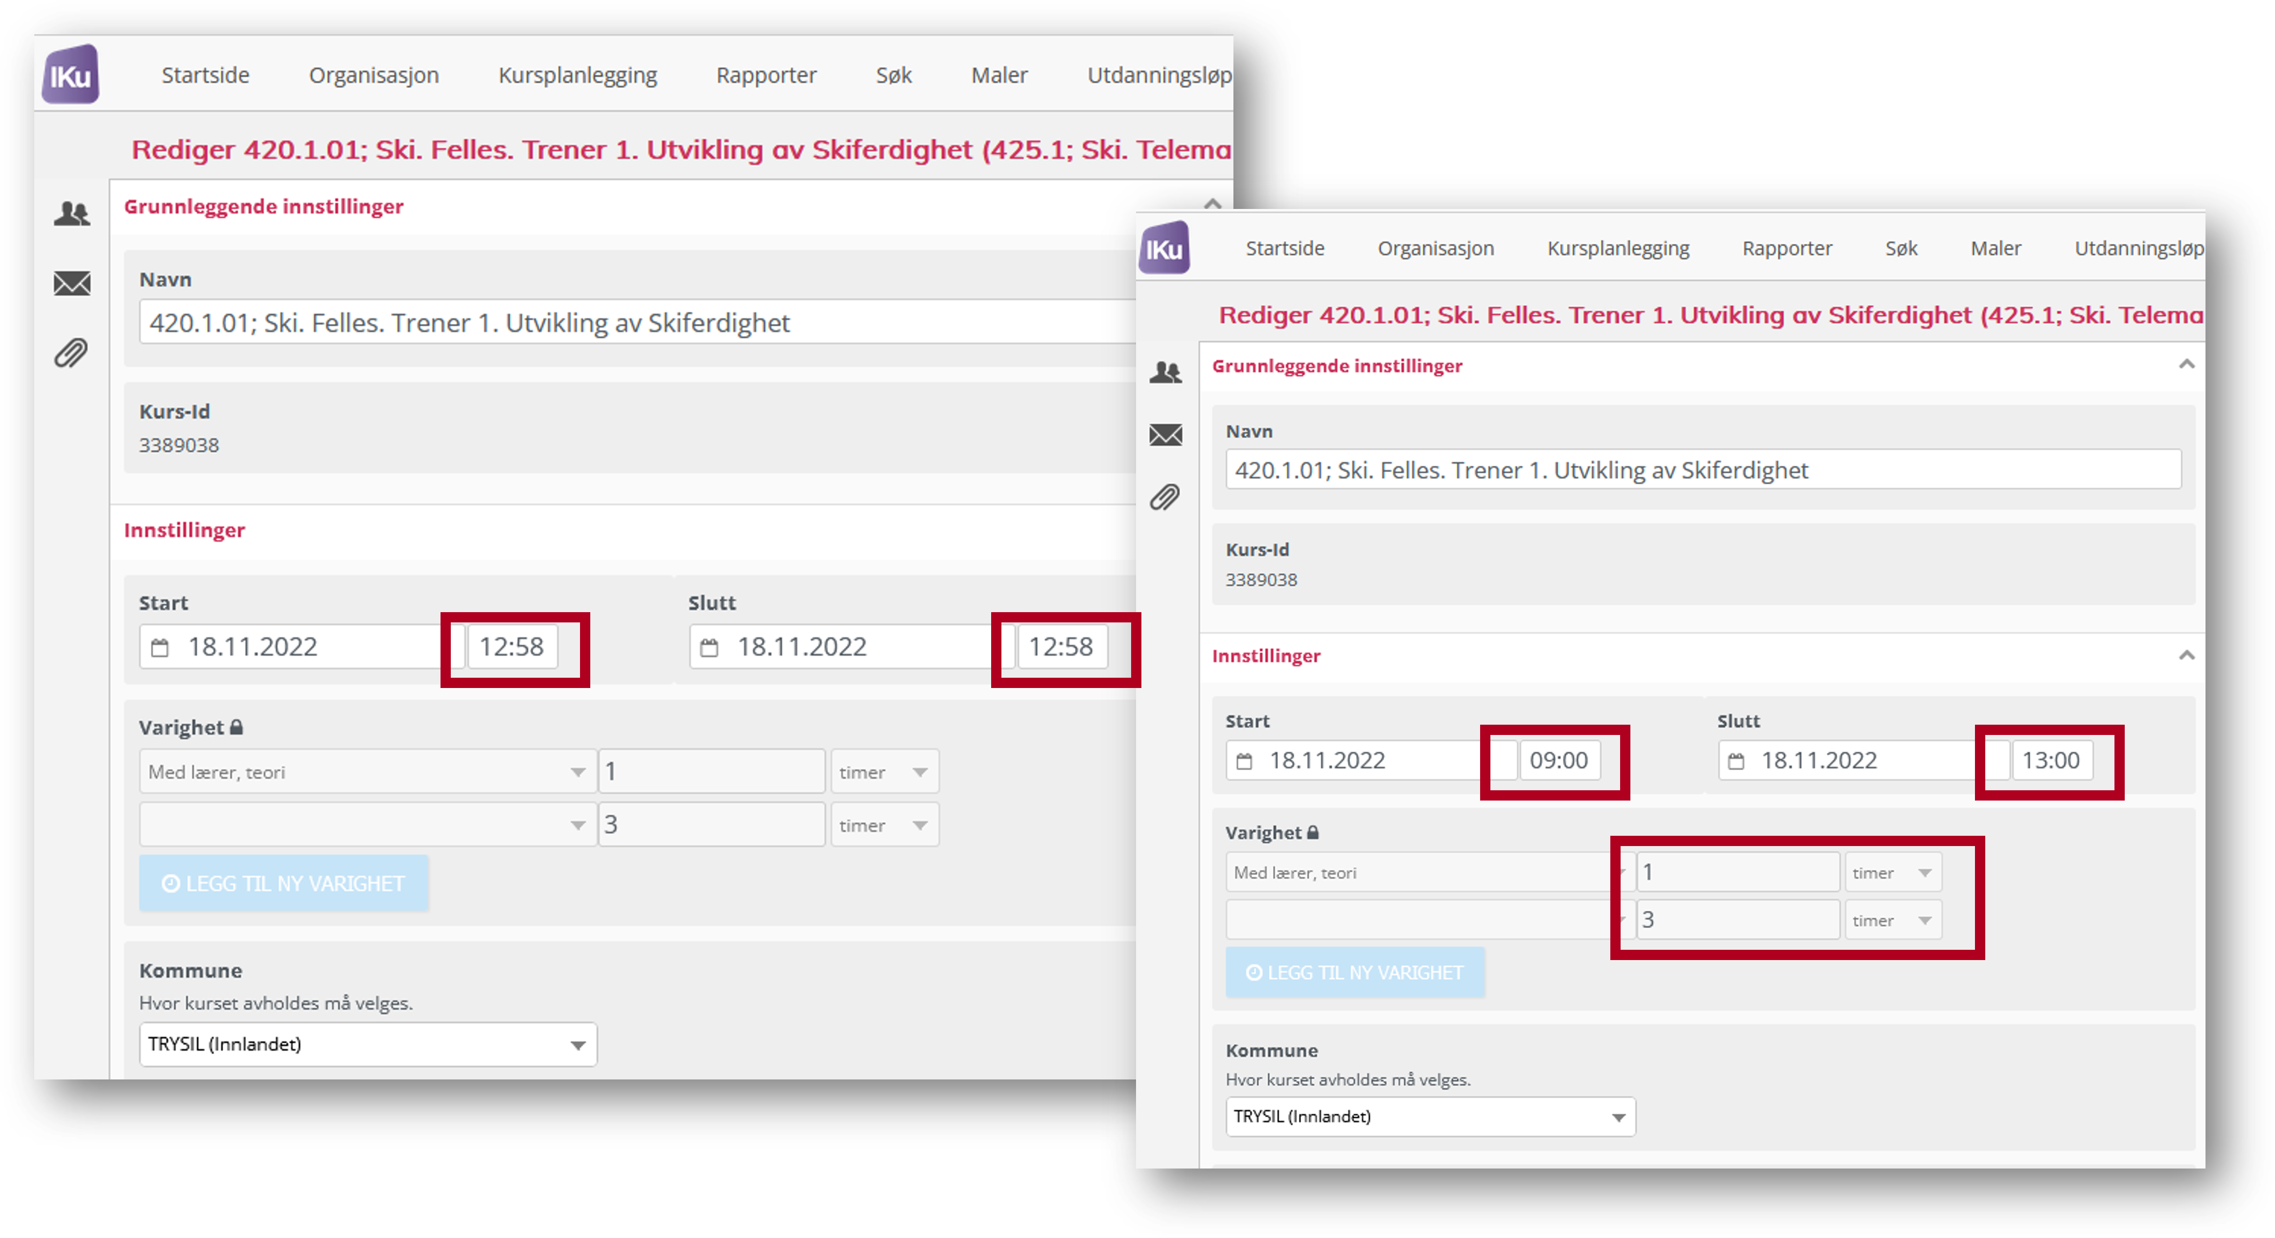Open Søk in the front window menu
2275x1238 pixels.
click(1902, 248)
